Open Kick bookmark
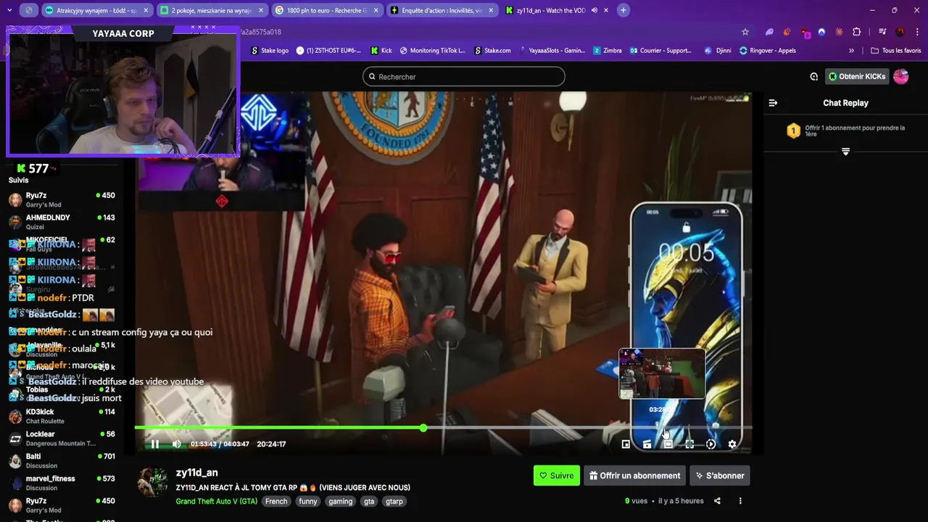This screenshot has width=928, height=522. [381, 51]
